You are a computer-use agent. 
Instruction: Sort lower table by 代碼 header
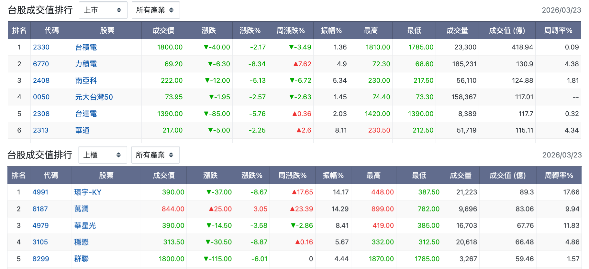(x=51, y=175)
